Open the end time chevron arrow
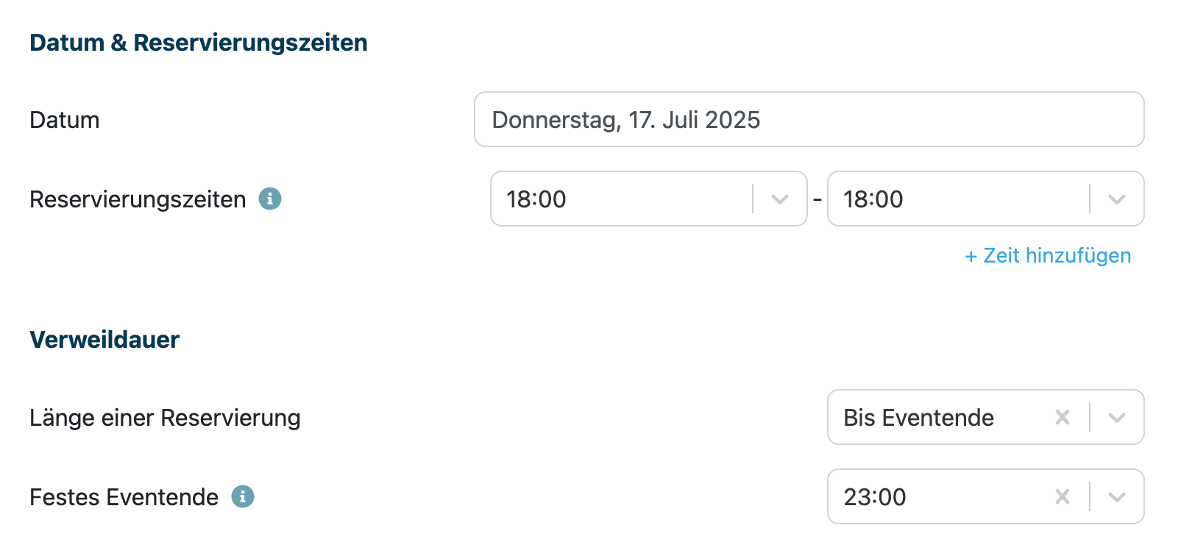 (1117, 199)
